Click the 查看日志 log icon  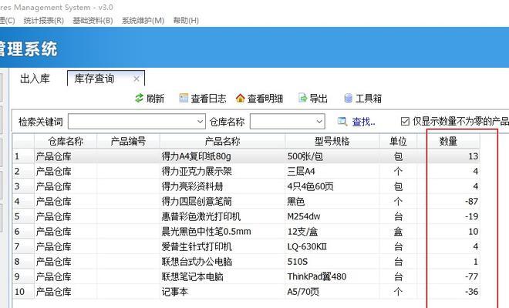pyautogui.click(x=184, y=98)
